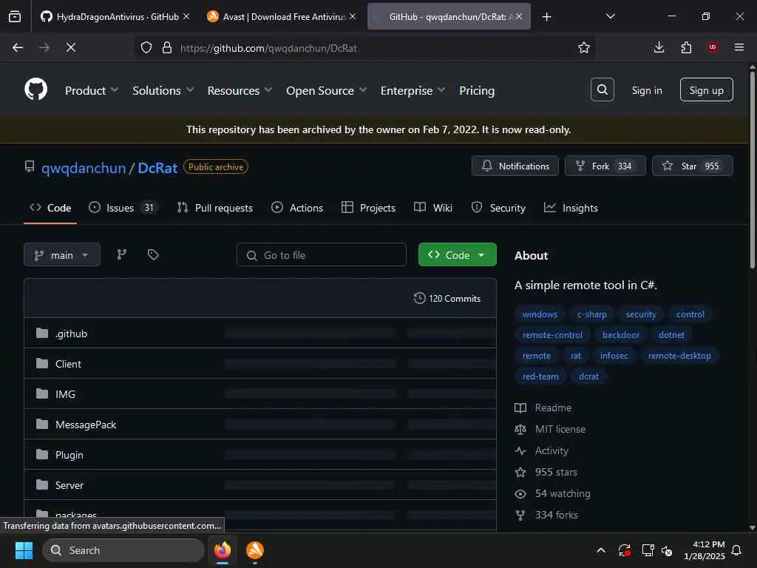Open the MIT license link

coord(560,429)
